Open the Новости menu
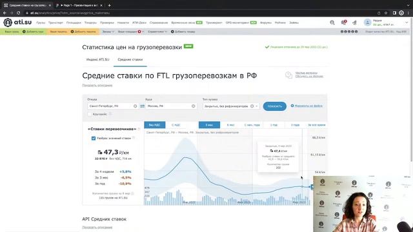Screen dimensions: 413x232 click(x=123, y=23)
